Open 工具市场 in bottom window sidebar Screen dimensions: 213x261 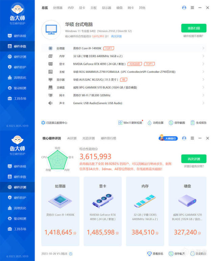[x=17, y=229]
